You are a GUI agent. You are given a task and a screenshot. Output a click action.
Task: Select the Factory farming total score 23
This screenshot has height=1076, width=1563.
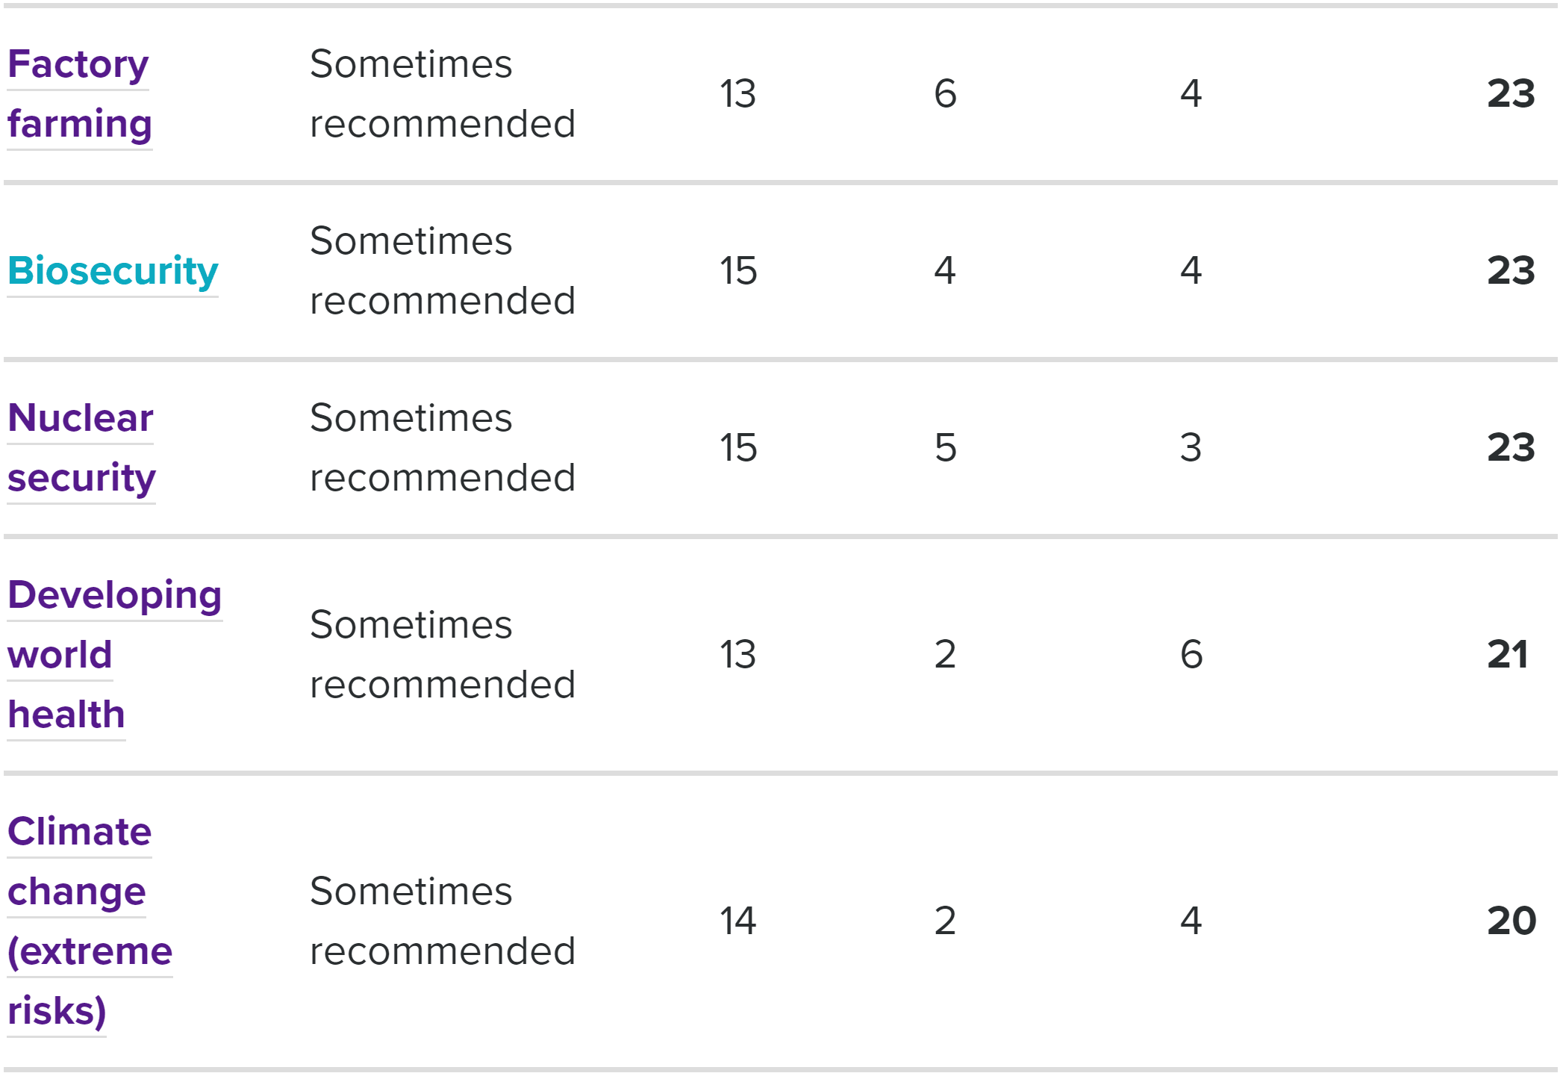[x=1511, y=94]
